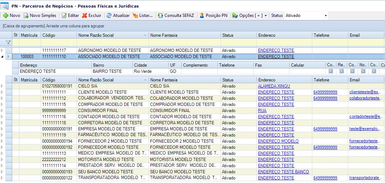The width and height of the screenshot is (385, 183).
Task: Click the filter funnel icon in the filter row
Action: [8, 43]
